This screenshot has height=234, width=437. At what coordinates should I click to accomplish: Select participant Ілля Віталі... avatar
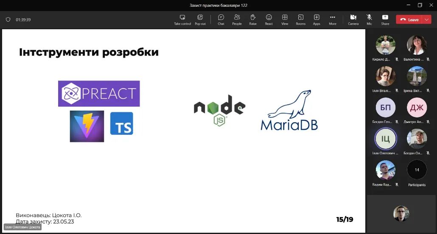385,76
